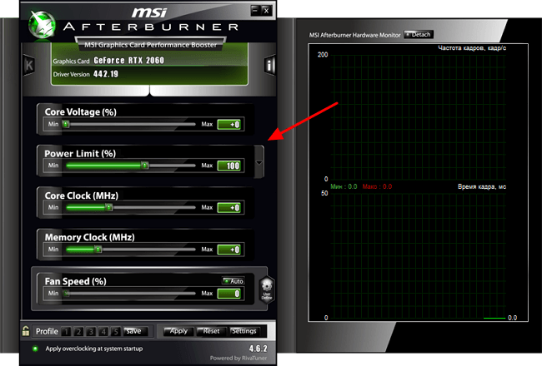542x366 pixels.
Task: Click the Core Clock slider handle
Action: [109, 207]
